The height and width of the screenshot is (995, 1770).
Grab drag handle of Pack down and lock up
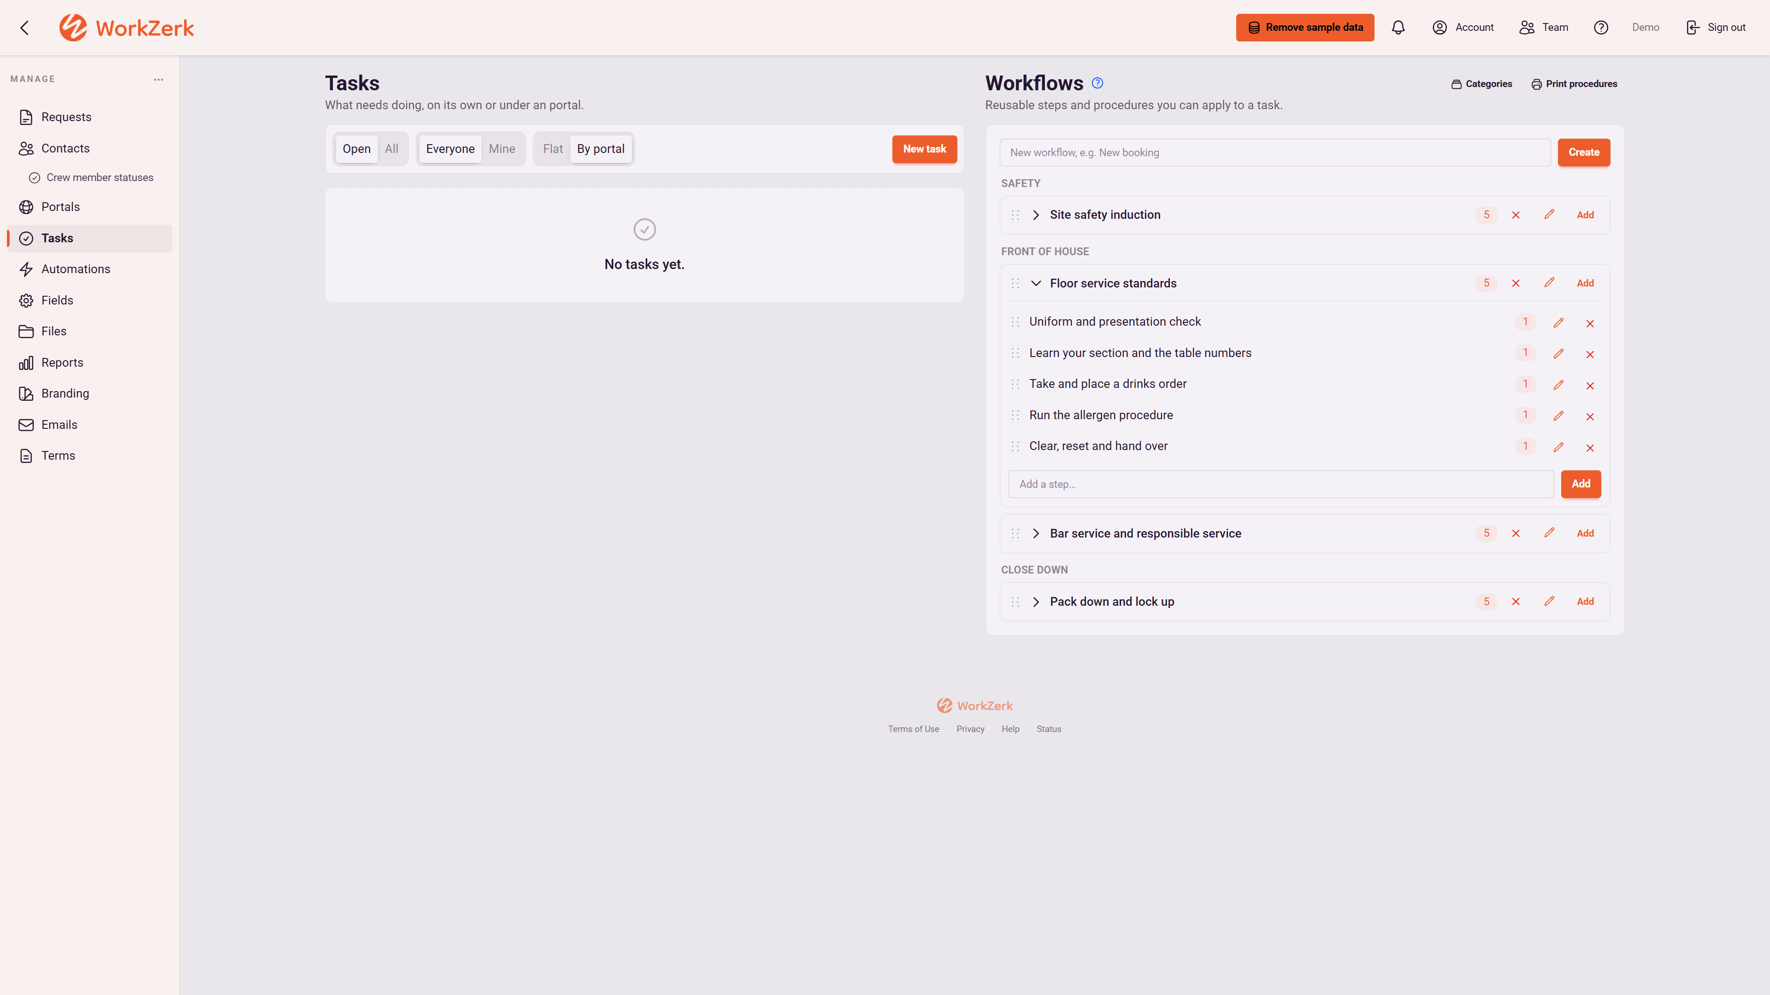(1015, 602)
